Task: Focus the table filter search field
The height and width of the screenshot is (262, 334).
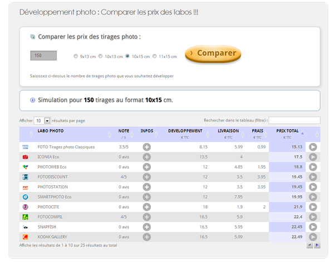Action: tap(294, 120)
